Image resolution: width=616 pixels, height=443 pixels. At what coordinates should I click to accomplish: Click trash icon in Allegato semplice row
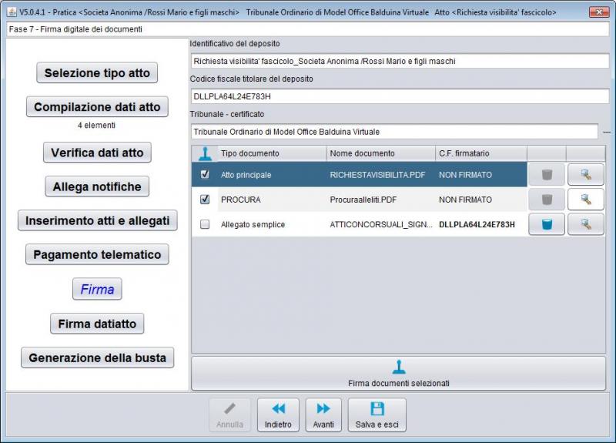[547, 224]
